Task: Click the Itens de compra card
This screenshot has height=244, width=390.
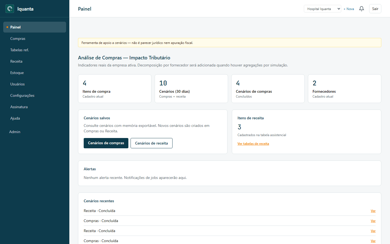Action: pos(115,89)
